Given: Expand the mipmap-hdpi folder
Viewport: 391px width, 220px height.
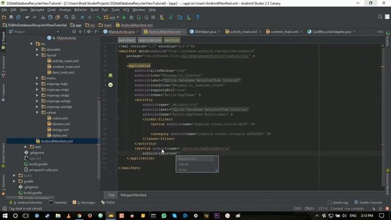Looking at the screenshot, I should (37, 84).
